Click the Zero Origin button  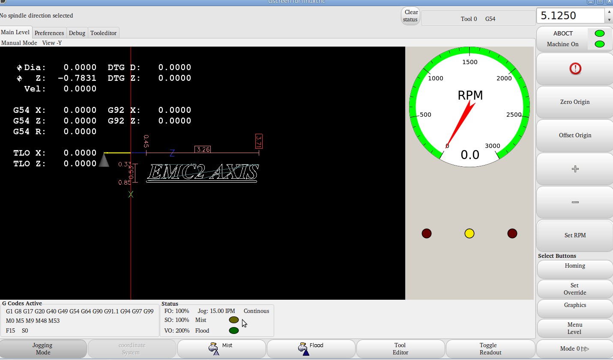click(575, 102)
